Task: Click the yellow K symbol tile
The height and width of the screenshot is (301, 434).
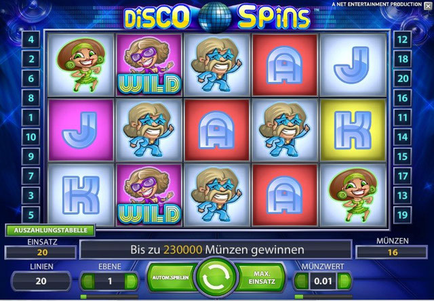Action: (x=353, y=130)
